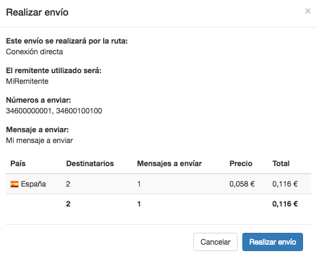Click the MiRemitente sender text
The height and width of the screenshot is (264, 317).
(x=27, y=81)
